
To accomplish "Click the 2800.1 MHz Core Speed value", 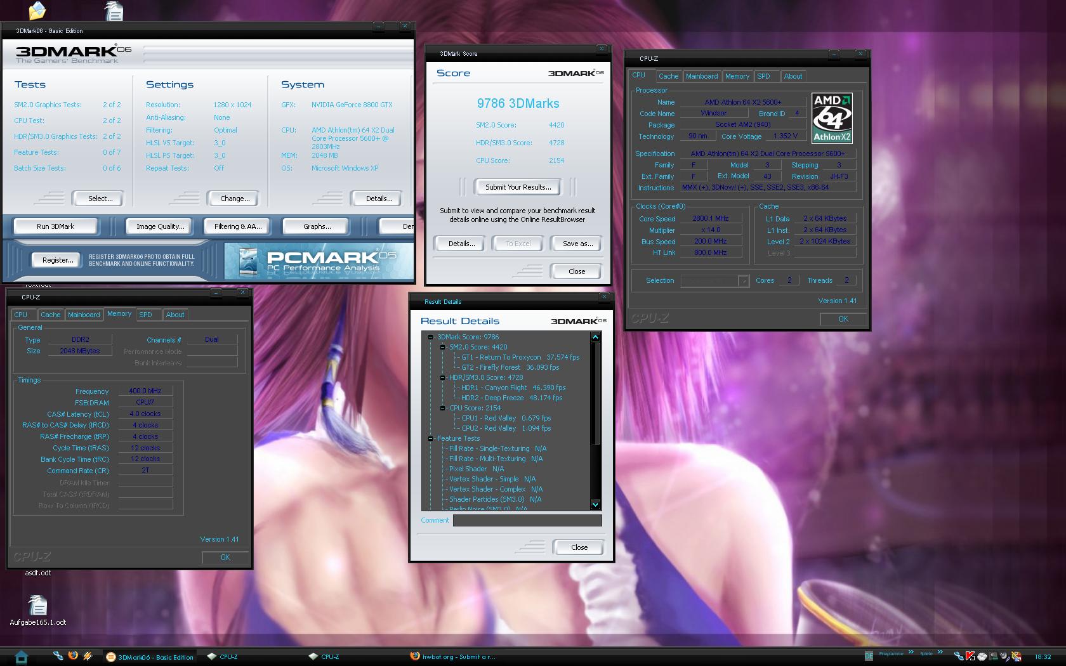I will point(710,218).
